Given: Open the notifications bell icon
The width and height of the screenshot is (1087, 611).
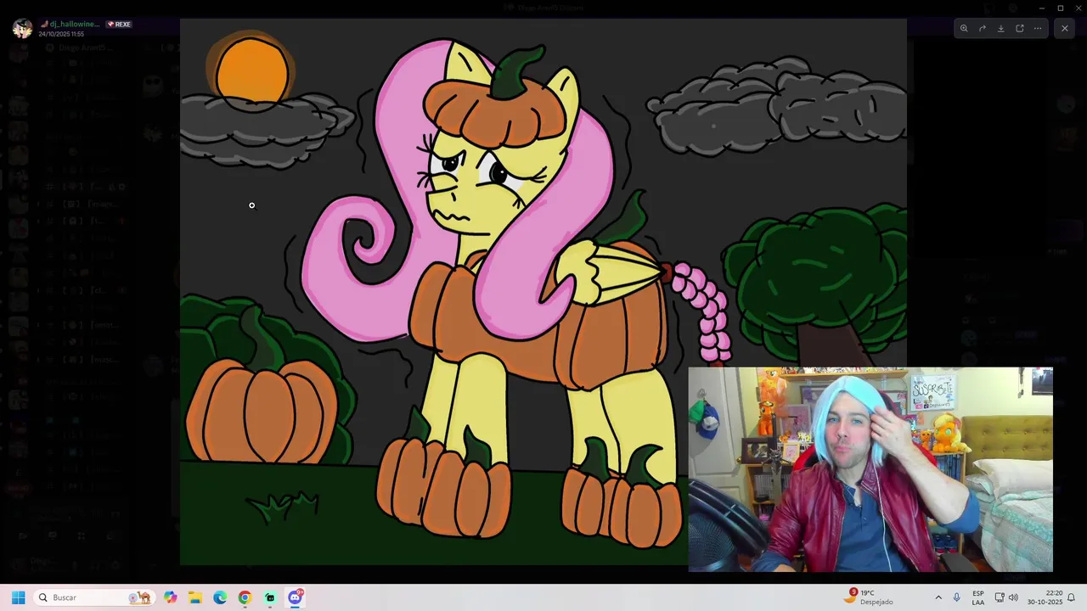Looking at the screenshot, I should (1072, 597).
